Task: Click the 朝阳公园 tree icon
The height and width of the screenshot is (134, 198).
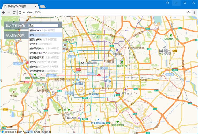Action: tap(122, 62)
